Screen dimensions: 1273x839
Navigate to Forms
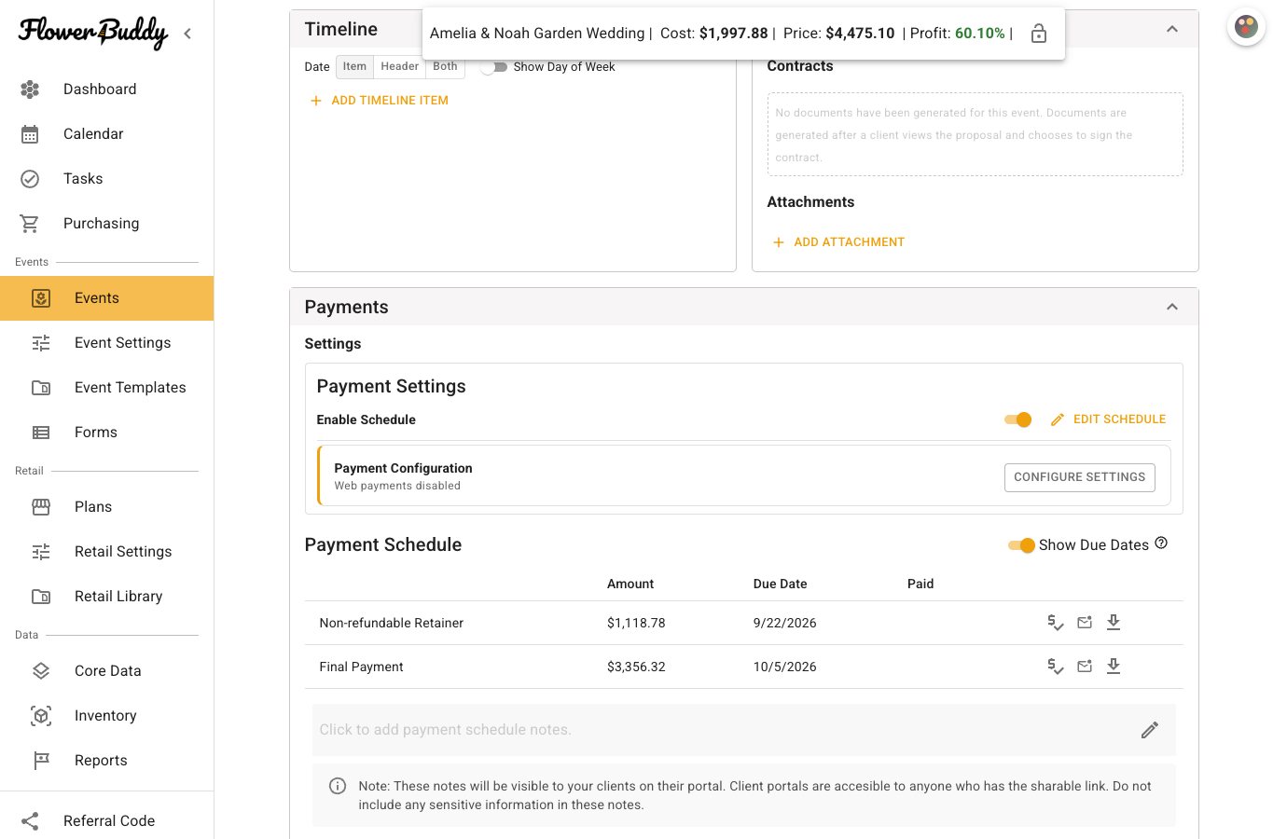tap(107, 433)
